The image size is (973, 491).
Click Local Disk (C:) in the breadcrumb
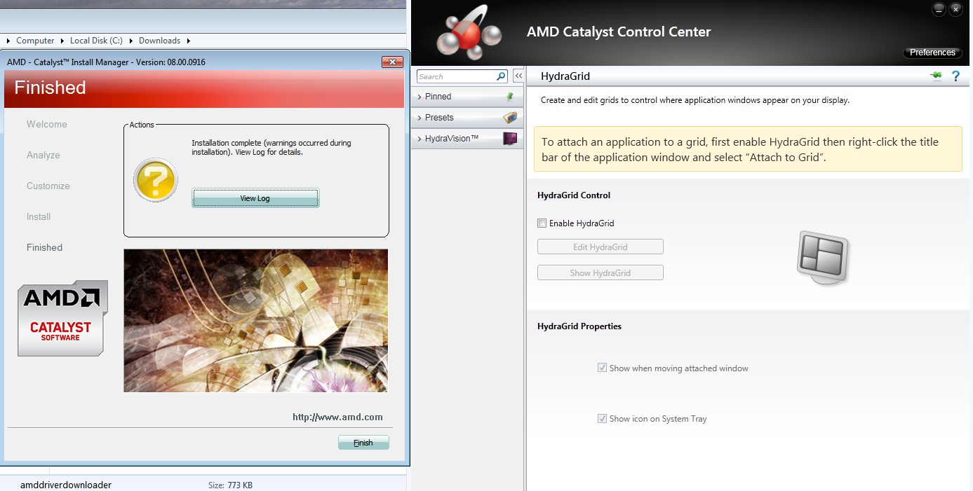96,41
